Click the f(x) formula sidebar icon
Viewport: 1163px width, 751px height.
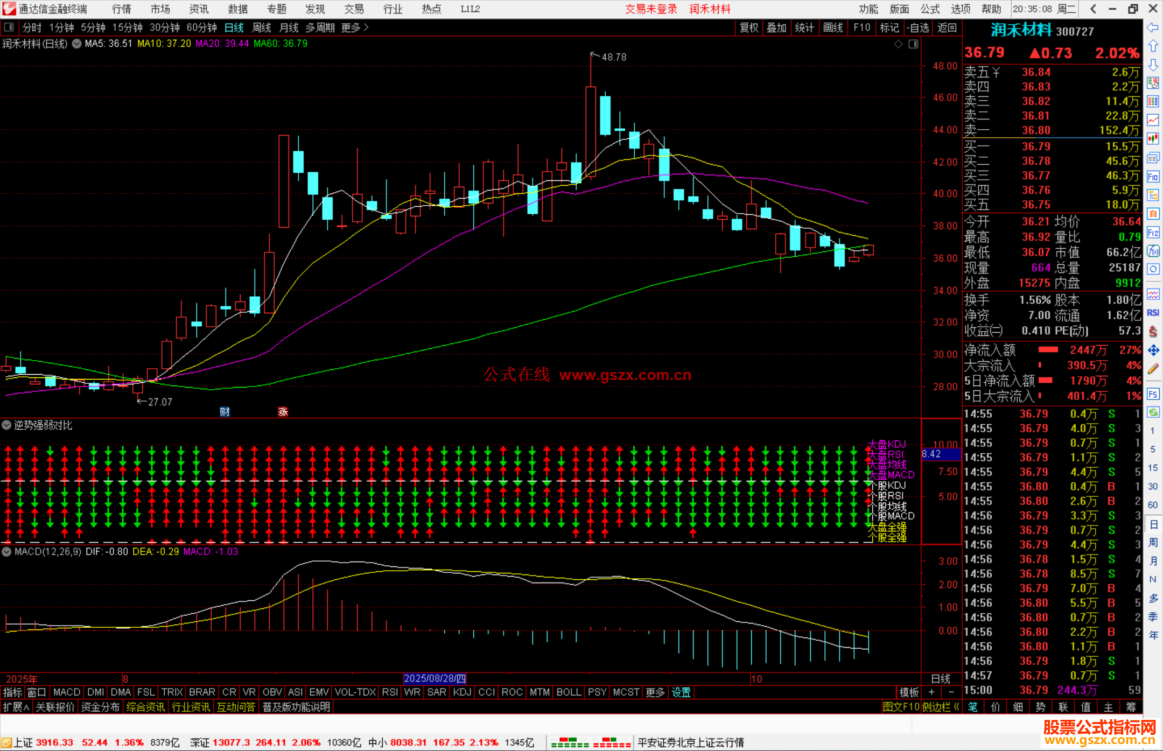(x=1153, y=251)
